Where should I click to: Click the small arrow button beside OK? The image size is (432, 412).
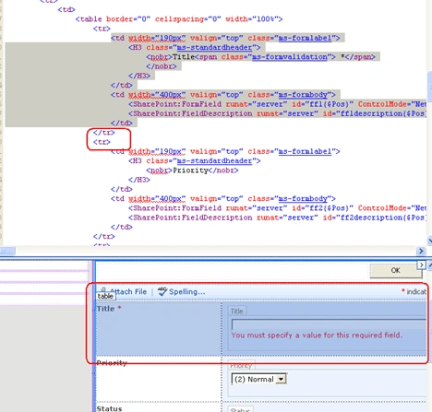click(x=421, y=265)
